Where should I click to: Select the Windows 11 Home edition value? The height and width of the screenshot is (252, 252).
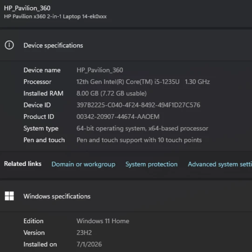[x=103, y=221]
